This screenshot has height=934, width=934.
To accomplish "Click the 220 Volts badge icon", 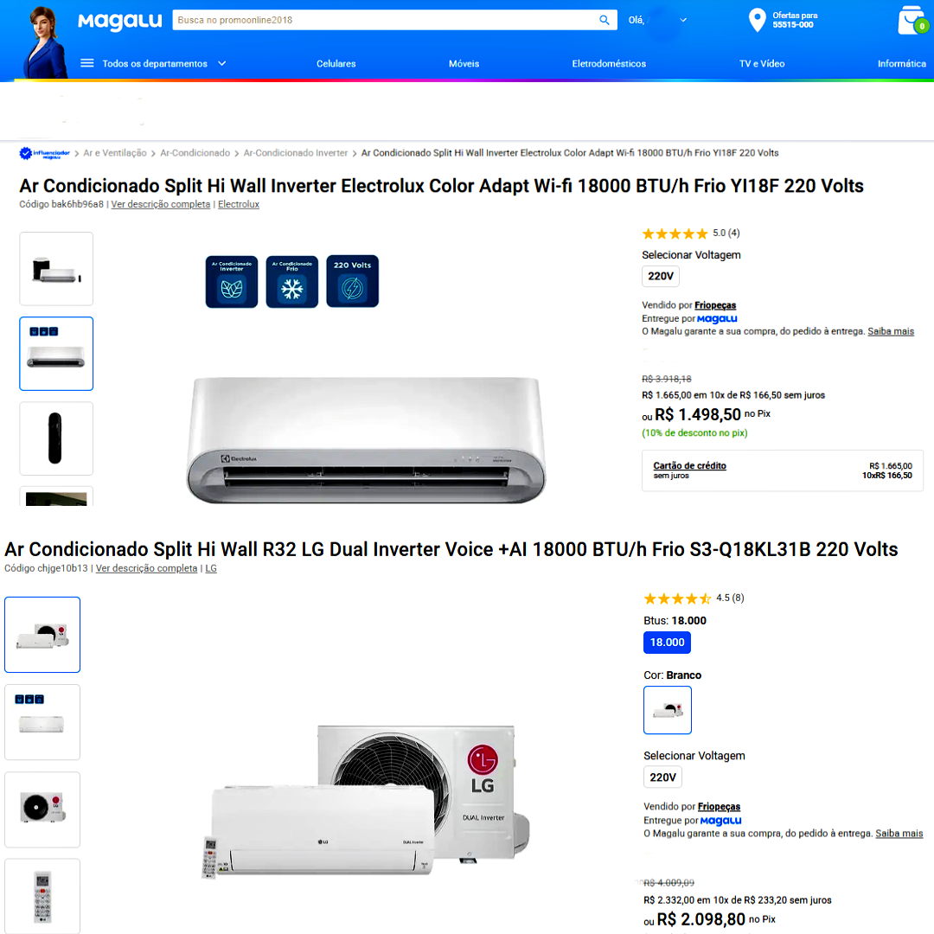I will point(352,281).
